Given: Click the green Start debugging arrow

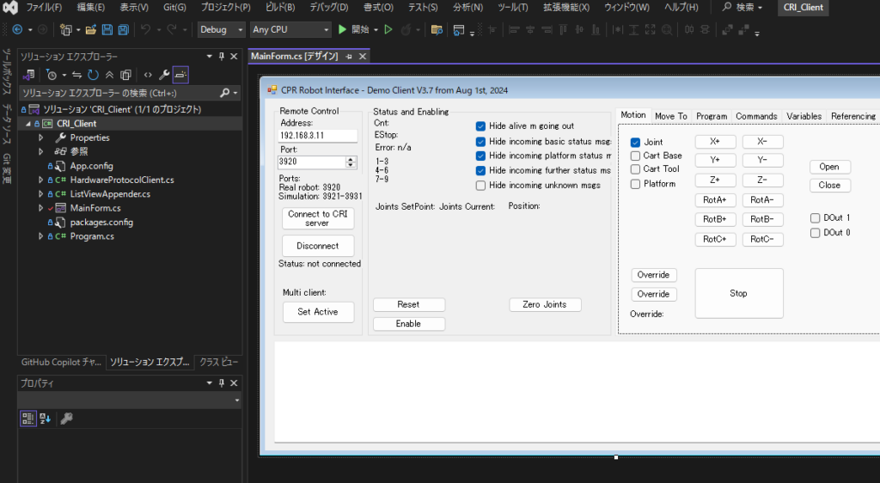Looking at the screenshot, I should 342,29.
